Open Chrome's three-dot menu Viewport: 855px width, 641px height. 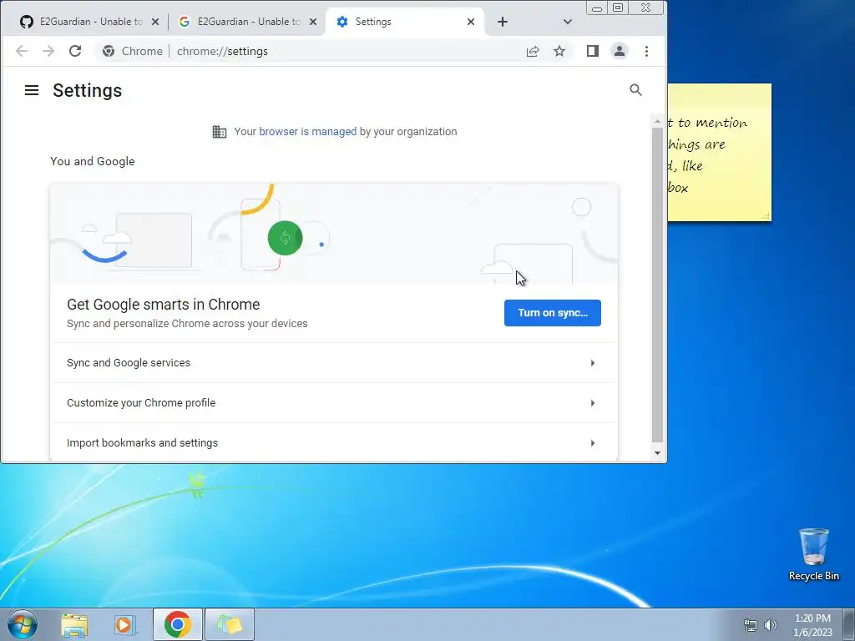tap(647, 51)
